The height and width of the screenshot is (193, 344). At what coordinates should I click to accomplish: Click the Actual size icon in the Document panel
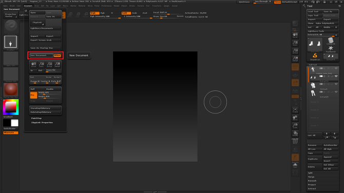(x=49, y=65)
